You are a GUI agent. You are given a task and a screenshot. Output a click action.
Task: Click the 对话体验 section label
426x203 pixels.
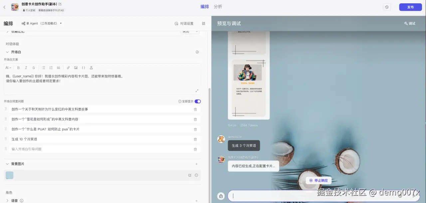[x=12, y=44]
